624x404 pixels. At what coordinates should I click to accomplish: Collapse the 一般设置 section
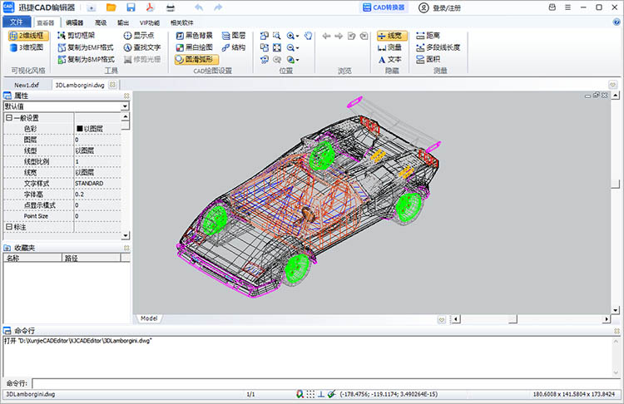click(9, 118)
